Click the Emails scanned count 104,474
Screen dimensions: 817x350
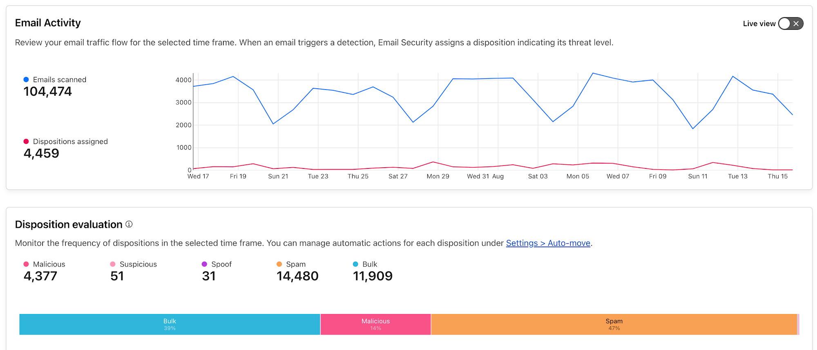(48, 92)
